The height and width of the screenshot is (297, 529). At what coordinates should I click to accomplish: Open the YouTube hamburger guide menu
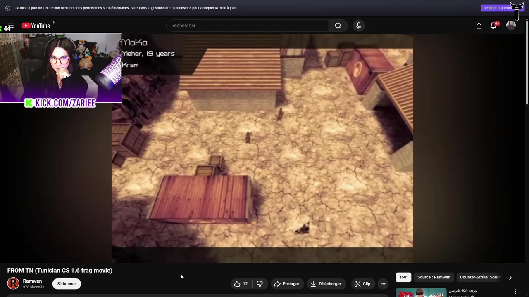pos(10,26)
